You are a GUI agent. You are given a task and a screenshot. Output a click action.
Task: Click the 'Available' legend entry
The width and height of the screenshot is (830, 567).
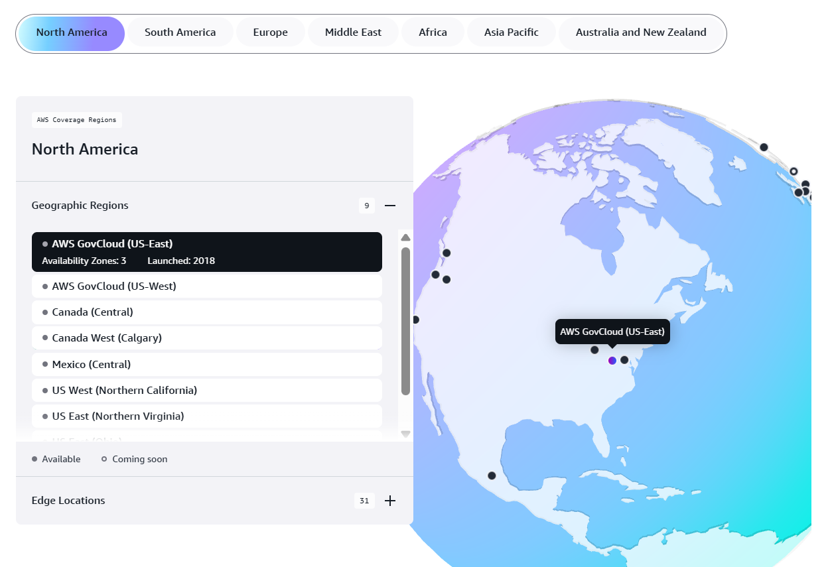56,459
